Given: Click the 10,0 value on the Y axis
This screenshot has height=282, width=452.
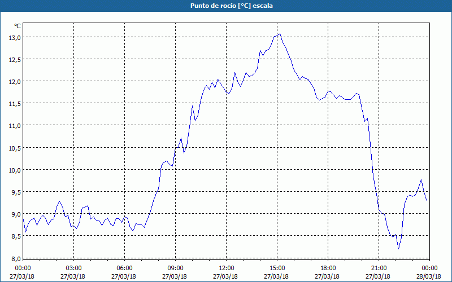Looking at the screenshot, I should click(15, 170).
